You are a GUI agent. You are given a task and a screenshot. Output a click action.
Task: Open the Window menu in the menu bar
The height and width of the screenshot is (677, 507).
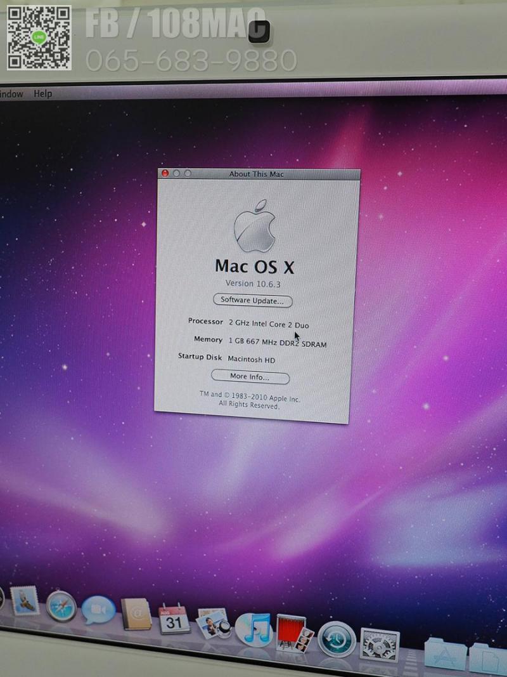click(x=11, y=94)
